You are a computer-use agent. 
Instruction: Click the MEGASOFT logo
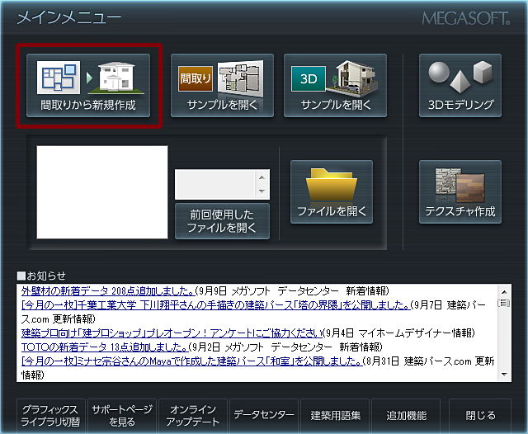(465, 18)
